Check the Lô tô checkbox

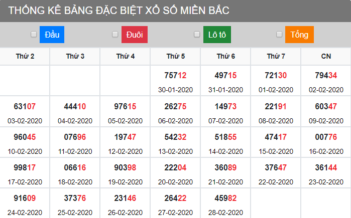(197, 35)
